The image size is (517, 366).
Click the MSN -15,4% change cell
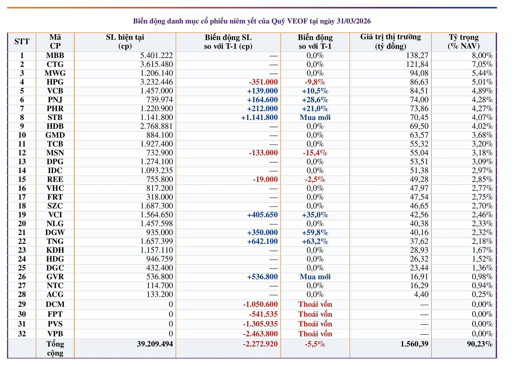[x=315, y=153]
